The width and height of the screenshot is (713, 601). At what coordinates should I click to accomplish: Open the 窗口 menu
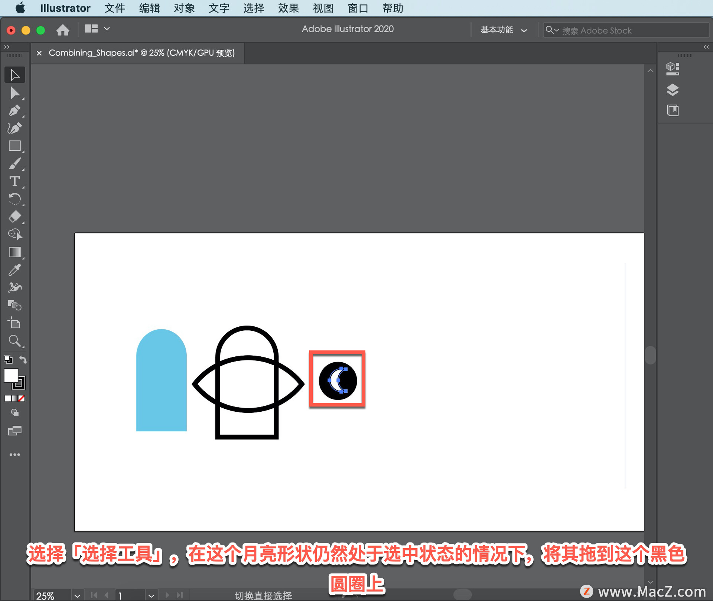tap(358, 8)
